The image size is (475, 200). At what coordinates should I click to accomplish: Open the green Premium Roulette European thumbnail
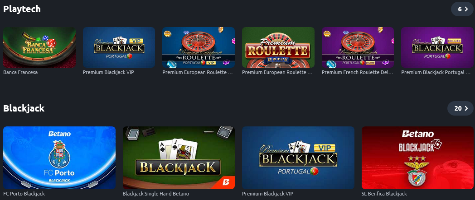point(278,47)
